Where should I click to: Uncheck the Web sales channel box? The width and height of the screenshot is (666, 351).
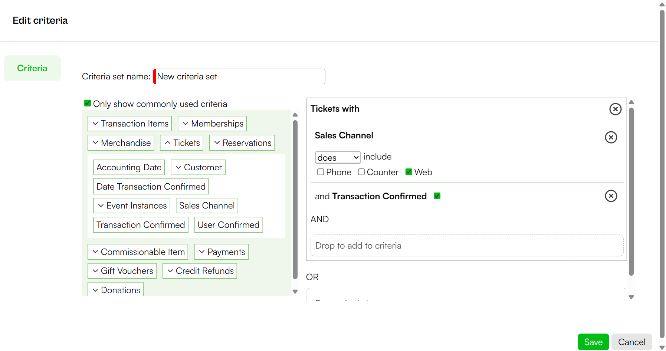409,172
